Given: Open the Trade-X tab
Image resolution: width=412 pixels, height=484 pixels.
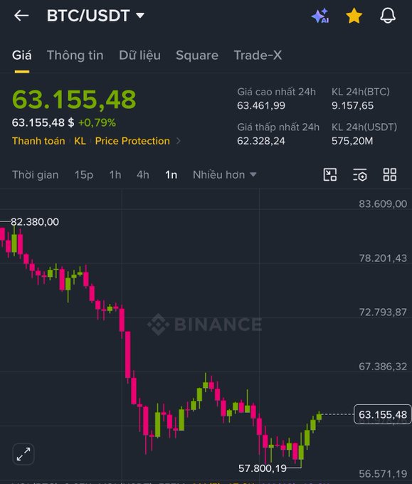Looking at the screenshot, I should [x=258, y=56].
